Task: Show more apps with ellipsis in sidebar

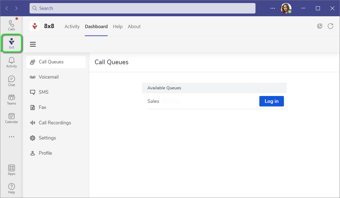Action: tap(11, 137)
